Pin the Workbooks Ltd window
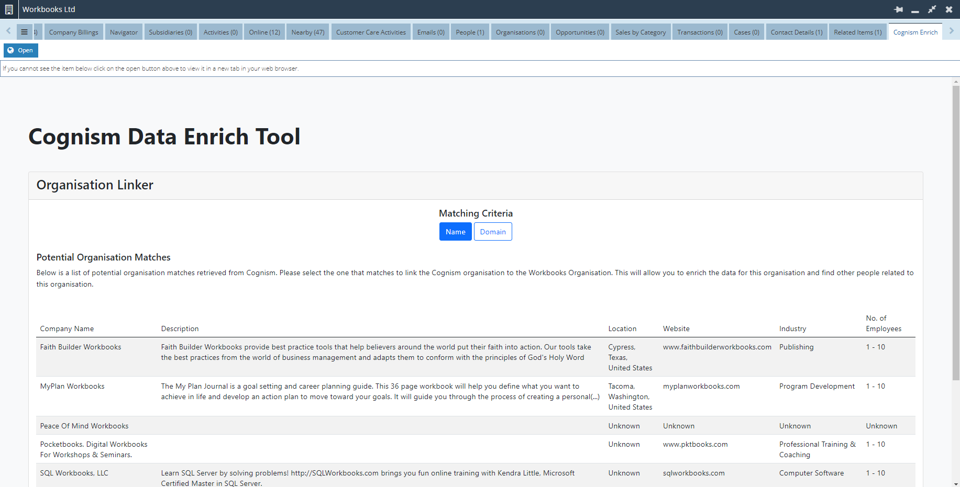This screenshot has width=960, height=487. (899, 9)
